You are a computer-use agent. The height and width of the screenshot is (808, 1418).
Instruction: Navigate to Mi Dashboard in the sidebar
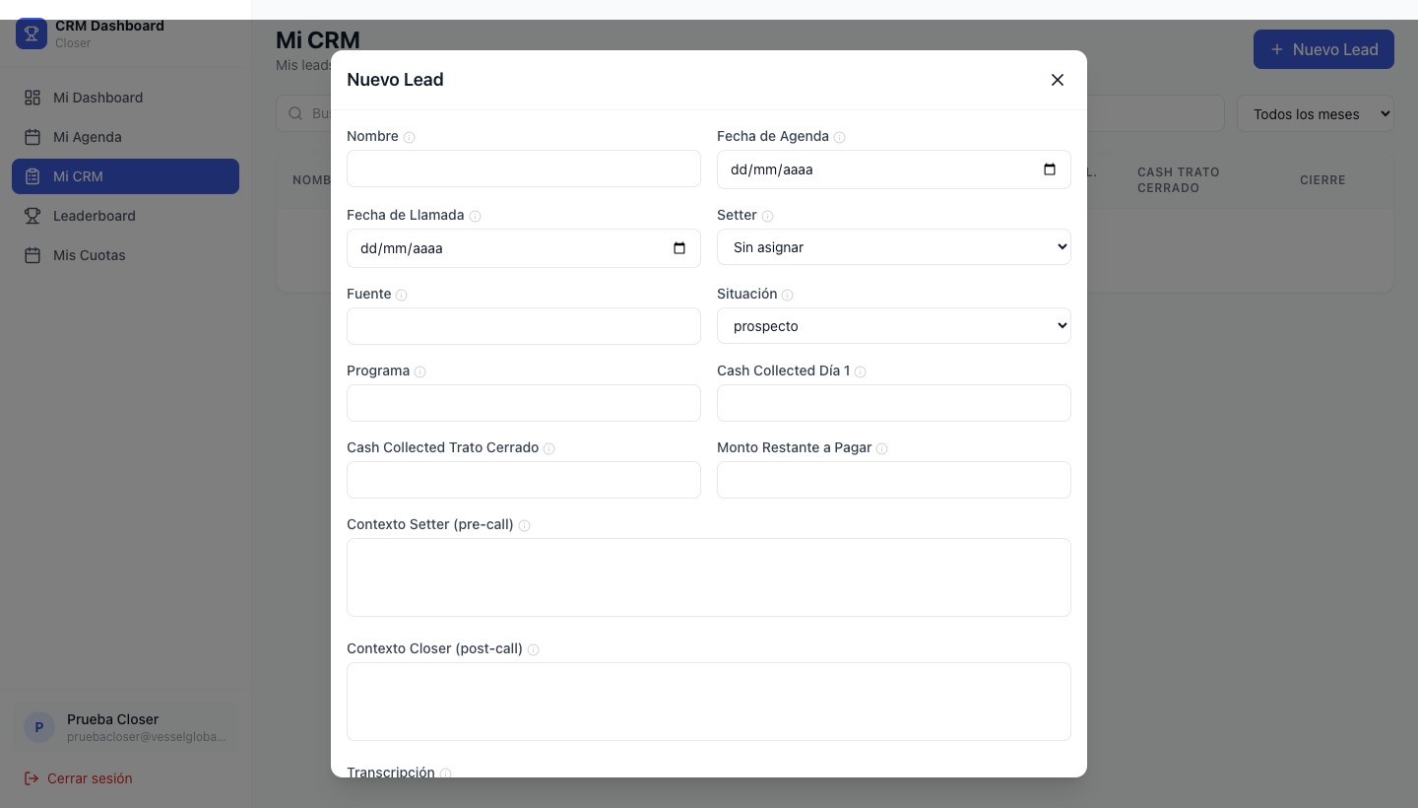click(x=97, y=98)
